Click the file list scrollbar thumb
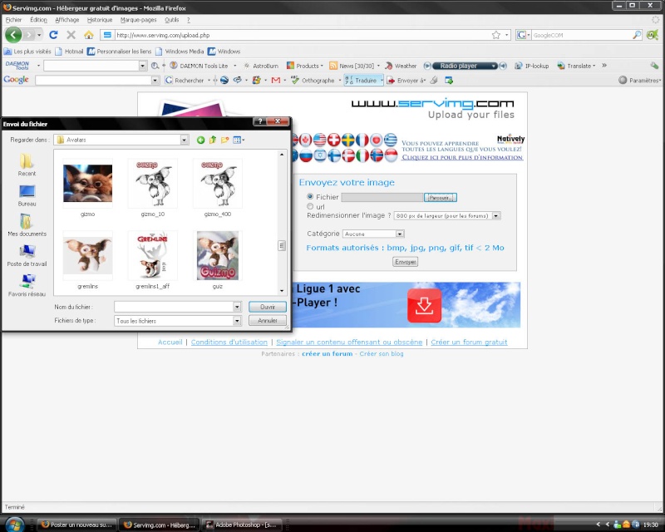The image size is (665, 532). coord(282,246)
